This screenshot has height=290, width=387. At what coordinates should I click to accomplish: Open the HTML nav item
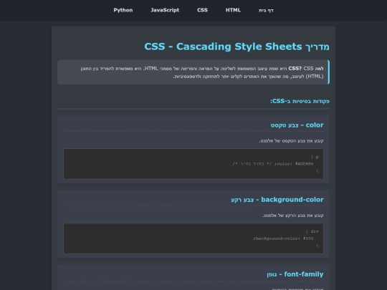click(x=233, y=10)
